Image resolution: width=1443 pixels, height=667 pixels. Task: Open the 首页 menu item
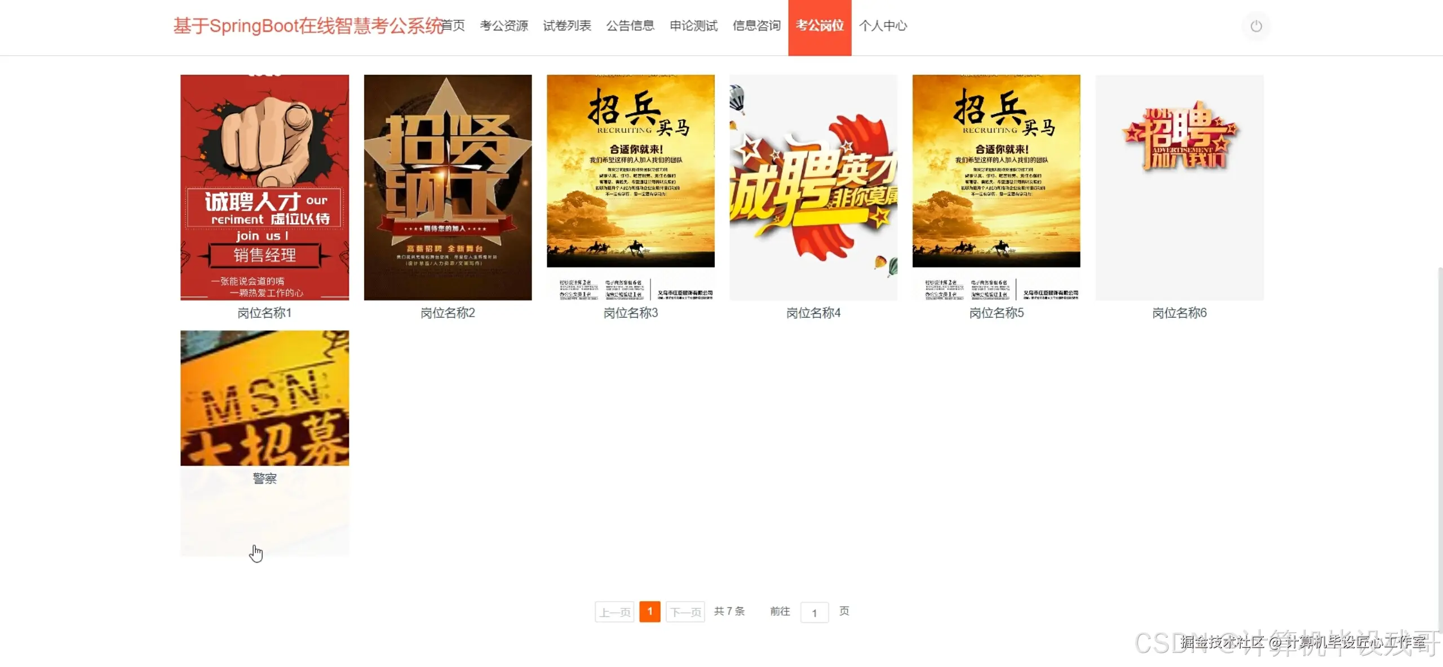tap(454, 26)
